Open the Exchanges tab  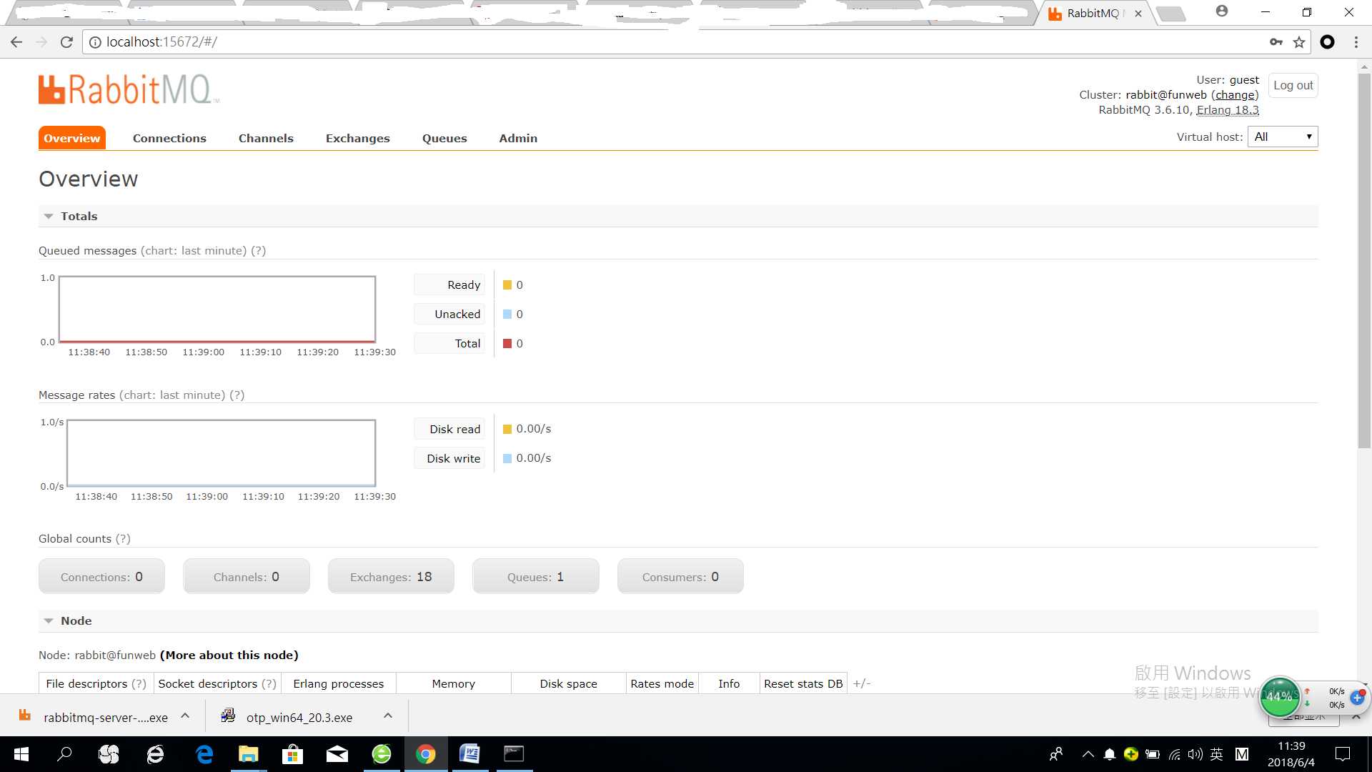(358, 138)
